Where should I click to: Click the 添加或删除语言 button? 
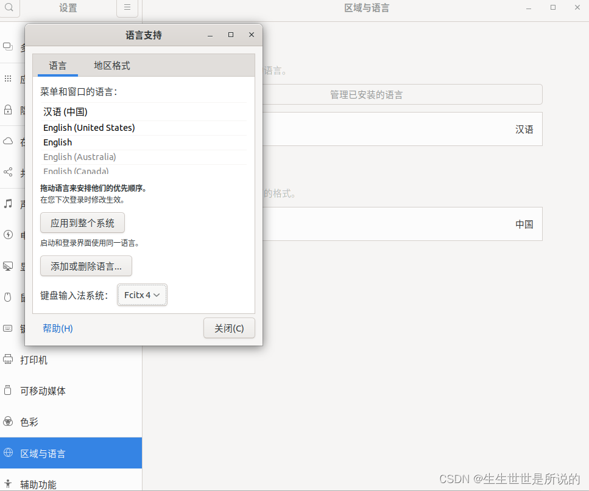tap(85, 266)
